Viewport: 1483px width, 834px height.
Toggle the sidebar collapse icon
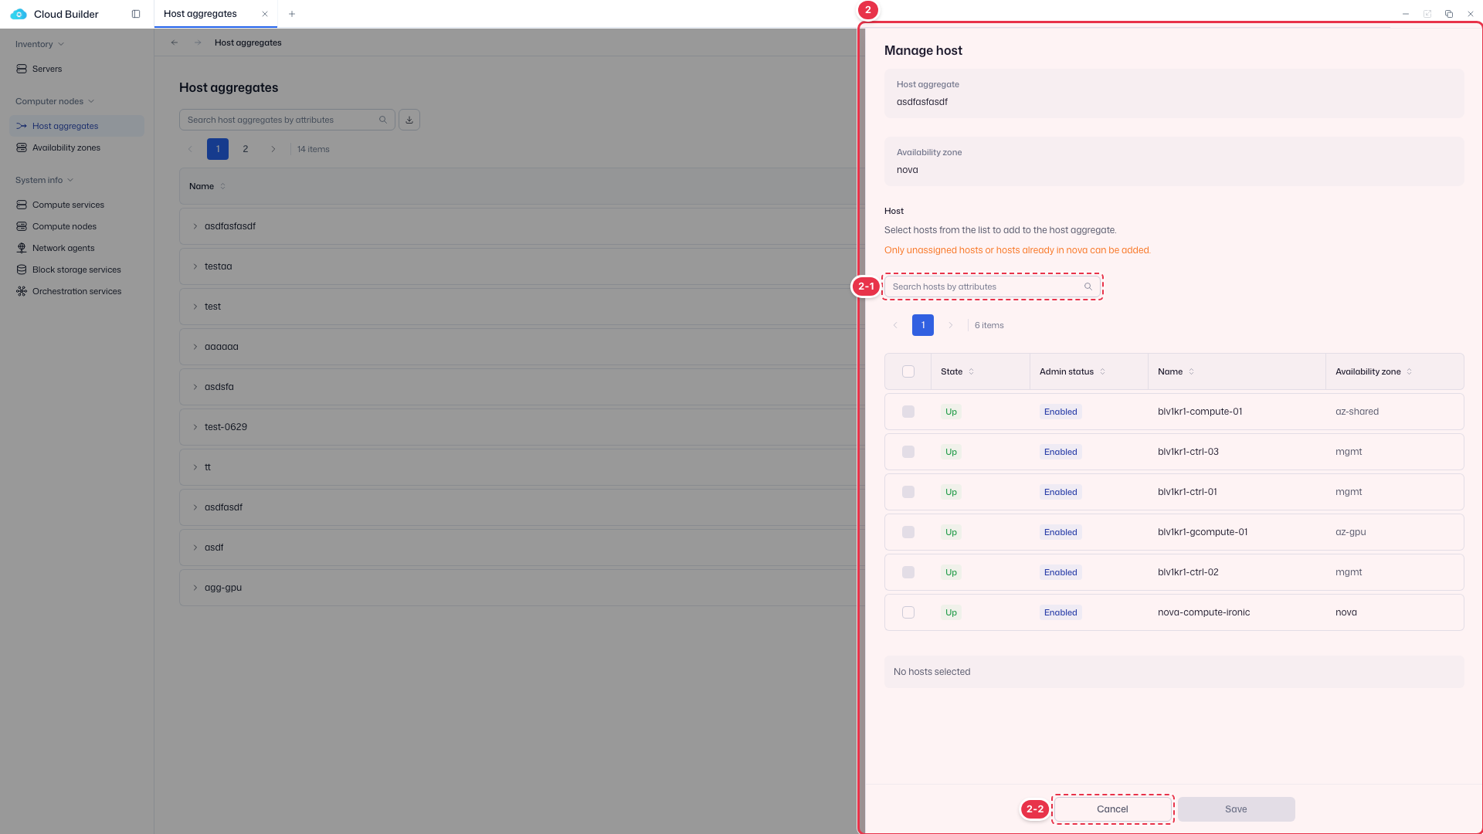point(136,14)
